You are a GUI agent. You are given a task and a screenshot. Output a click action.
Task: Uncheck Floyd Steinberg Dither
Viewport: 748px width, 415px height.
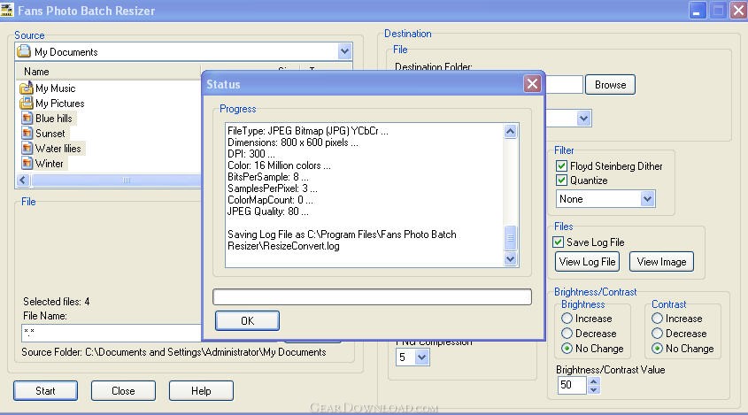pos(561,166)
